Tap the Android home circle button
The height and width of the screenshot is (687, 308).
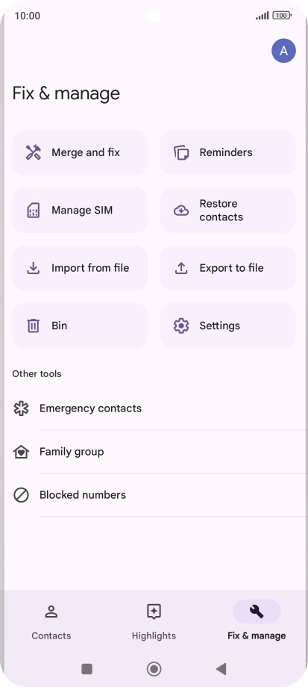pyautogui.click(x=154, y=669)
